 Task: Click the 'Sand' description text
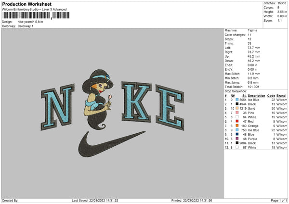pyautogui.click(x=251, y=108)
